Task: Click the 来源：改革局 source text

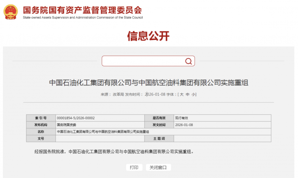Action: click(112, 94)
